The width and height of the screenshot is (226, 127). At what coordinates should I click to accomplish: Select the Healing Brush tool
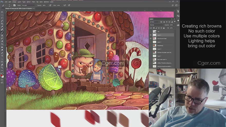[2, 30]
